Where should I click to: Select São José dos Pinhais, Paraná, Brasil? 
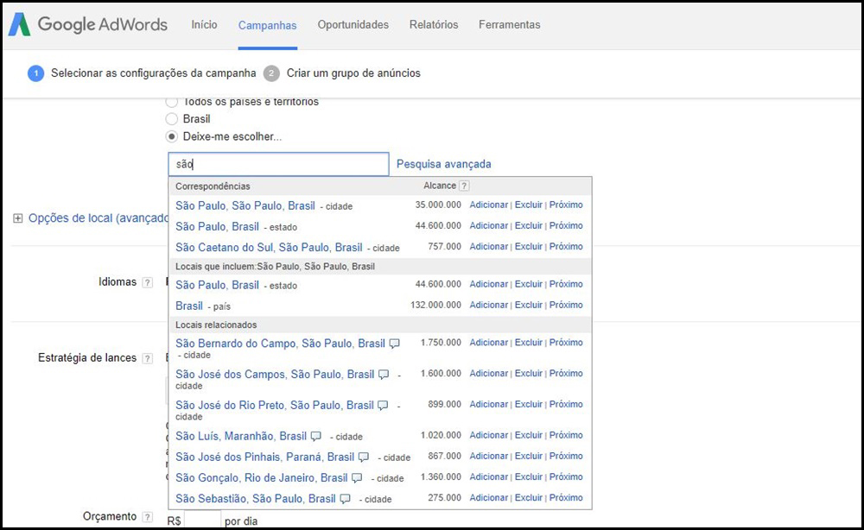point(264,457)
